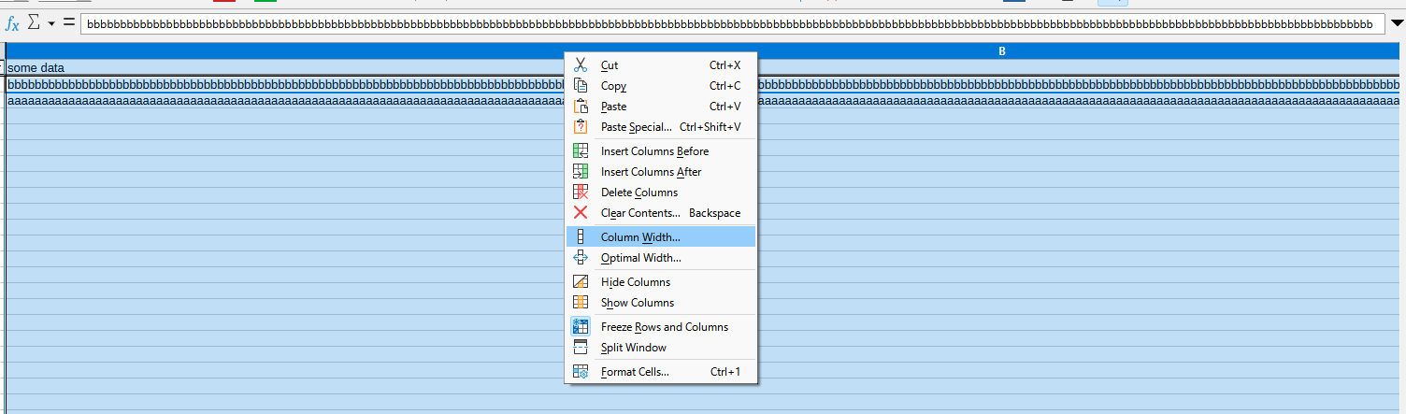Click the Insert Columns After icon
Screen dimensions: 1406x414
coord(581,172)
